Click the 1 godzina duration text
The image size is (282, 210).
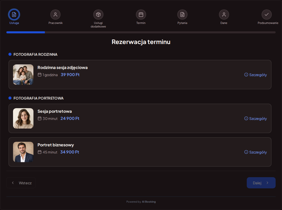50,75
